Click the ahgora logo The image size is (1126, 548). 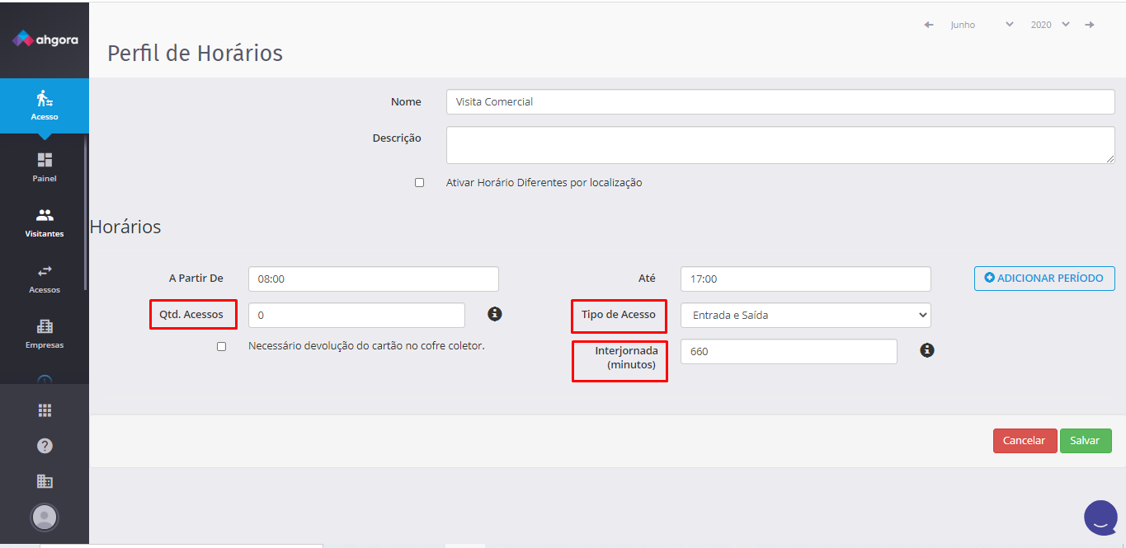click(x=45, y=36)
